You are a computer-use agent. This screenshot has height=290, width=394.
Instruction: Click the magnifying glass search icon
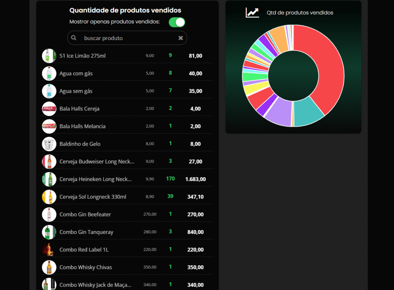tap(74, 38)
